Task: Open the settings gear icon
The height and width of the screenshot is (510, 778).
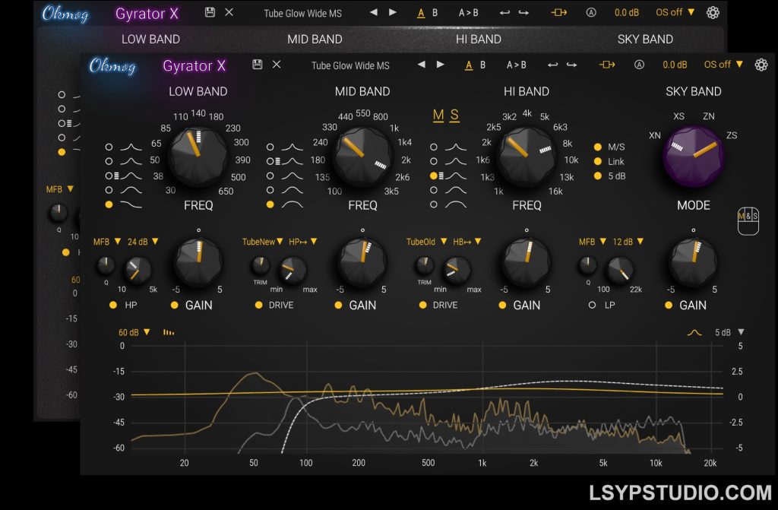Action: 759,65
